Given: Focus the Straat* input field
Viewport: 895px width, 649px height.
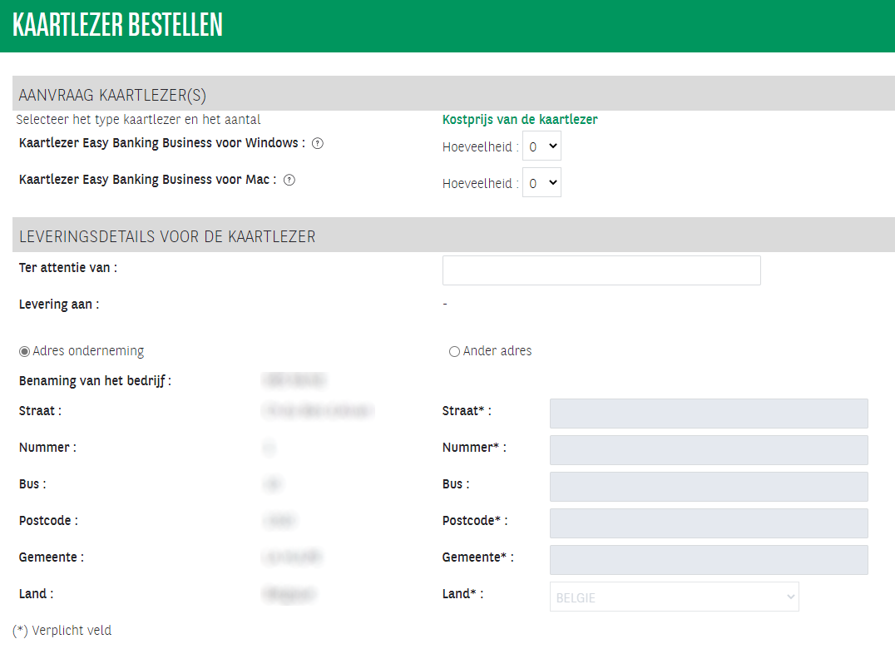Looking at the screenshot, I should [708, 414].
